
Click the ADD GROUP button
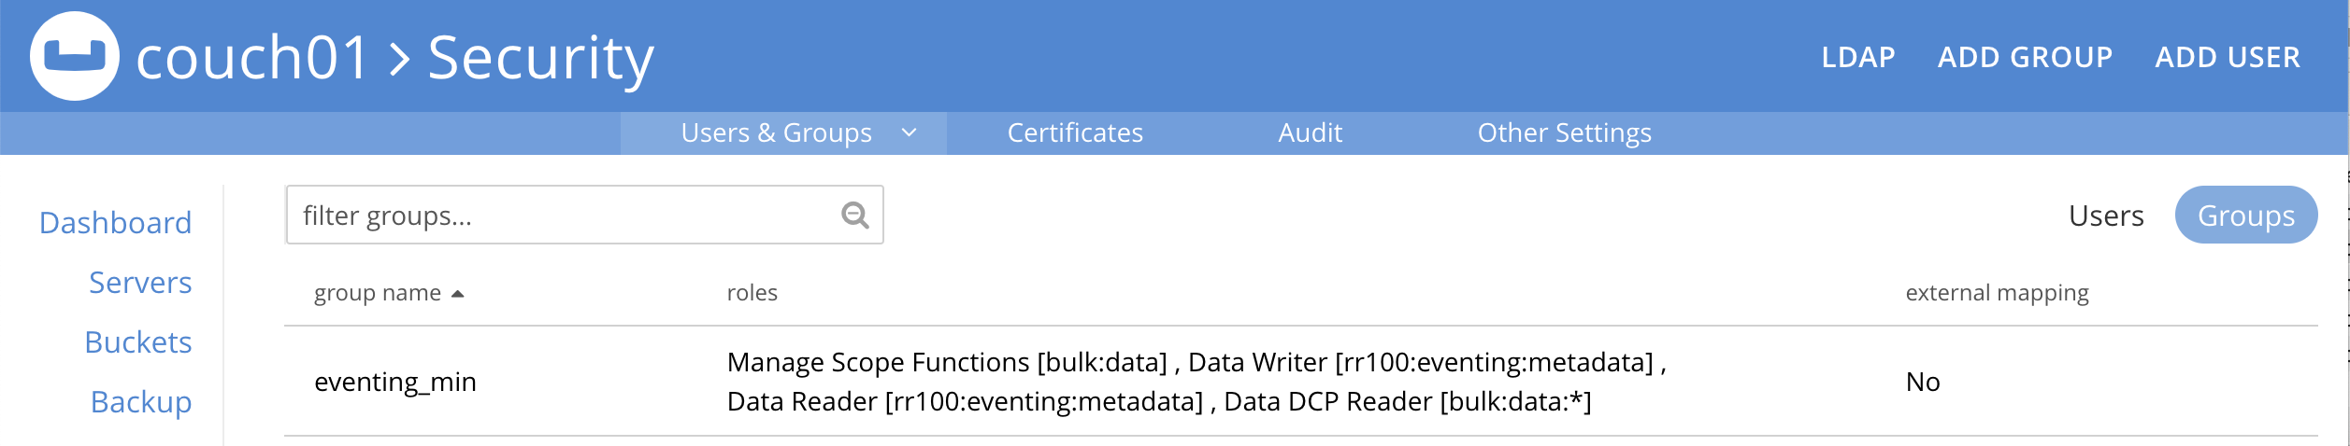click(2025, 58)
